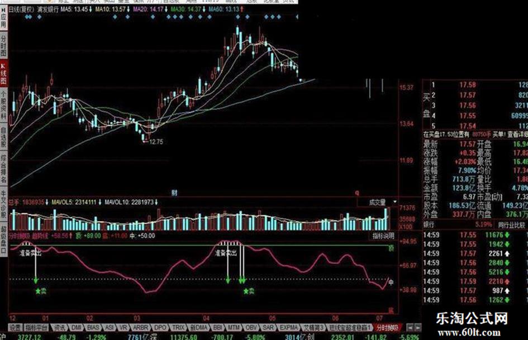
Task: Click the 15.37 price axis label
Action: pos(406,88)
